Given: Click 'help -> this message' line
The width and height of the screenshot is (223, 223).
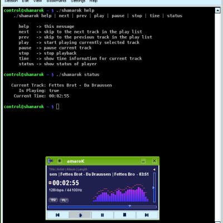Looking at the screenshot, I should (46, 27).
